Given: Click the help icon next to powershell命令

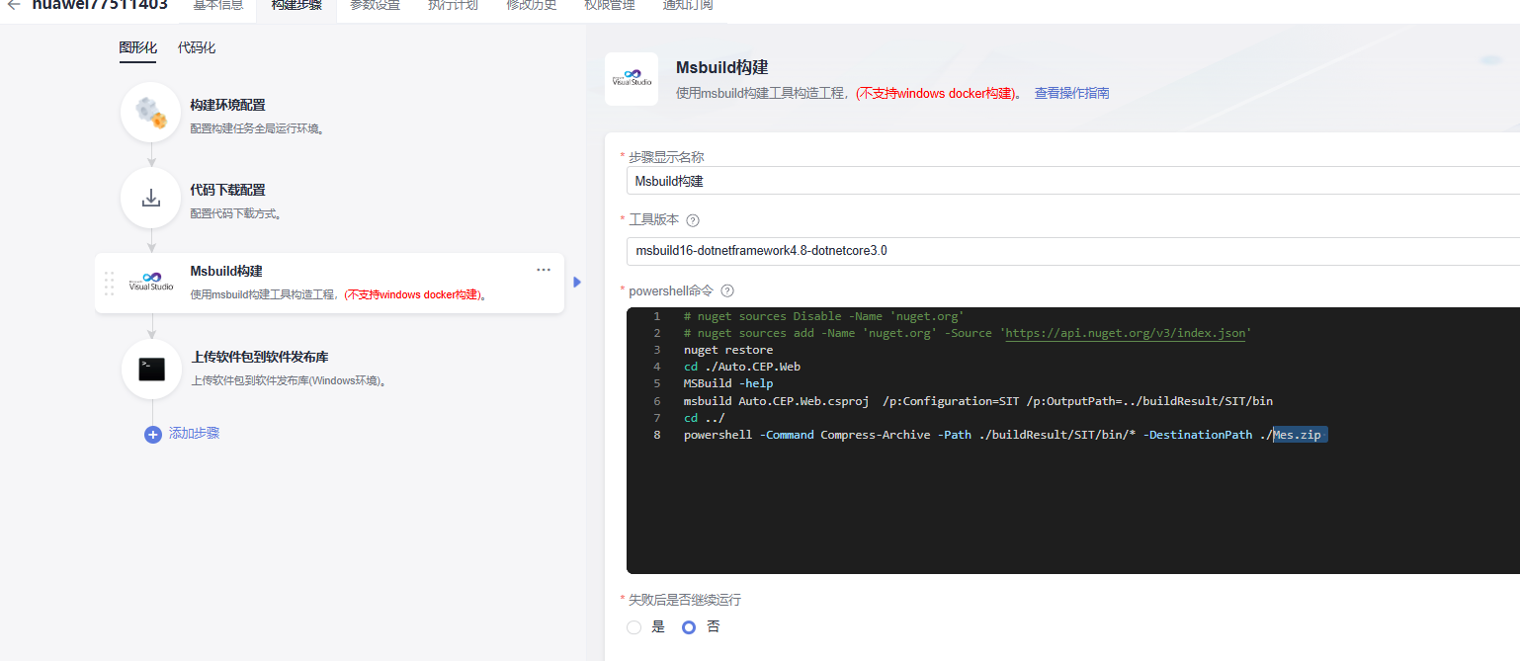Looking at the screenshot, I should point(727,291).
